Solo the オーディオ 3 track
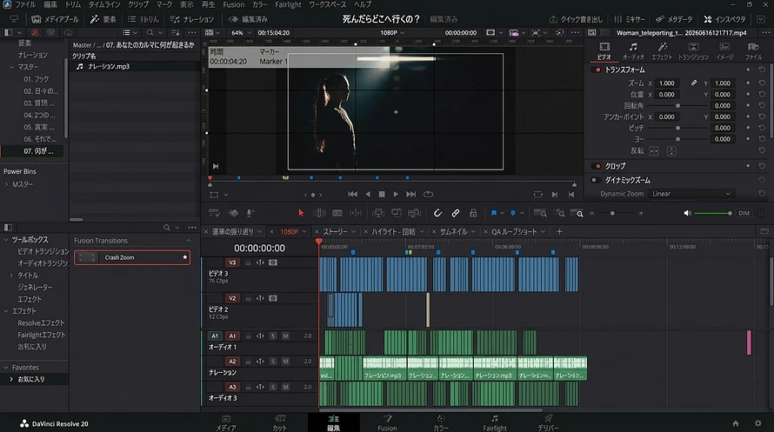The height and width of the screenshot is (432, 774). point(273,387)
